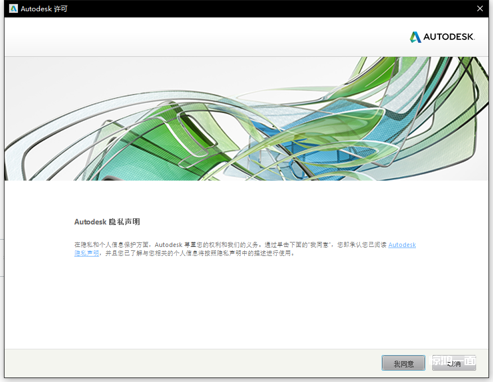493x382 pixels.
Task: Click the Autodesk icon in the title bar
Action: pyautogui.click(x=13, y=9)
